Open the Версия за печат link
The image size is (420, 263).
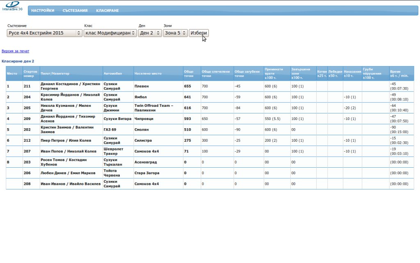pos(16,51)
